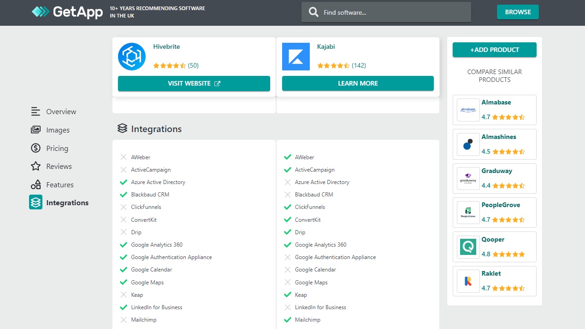Screen dimensions: 585x329
Task: Click AWeber in Kajabi column
Action: 305,157
